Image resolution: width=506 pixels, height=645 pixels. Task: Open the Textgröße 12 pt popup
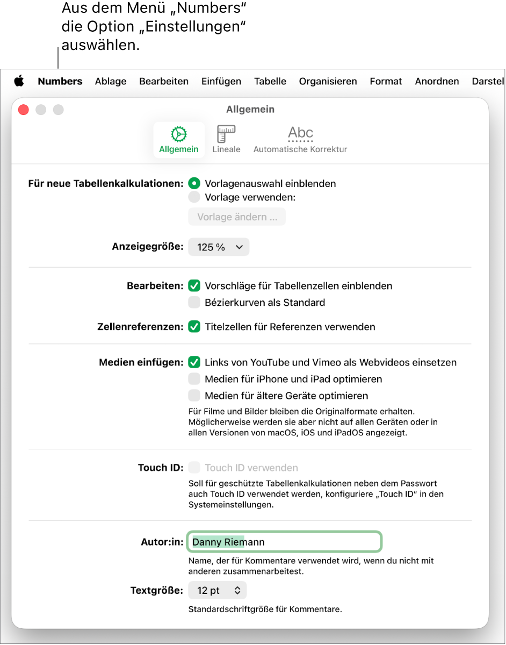click(x=218, y=590)
